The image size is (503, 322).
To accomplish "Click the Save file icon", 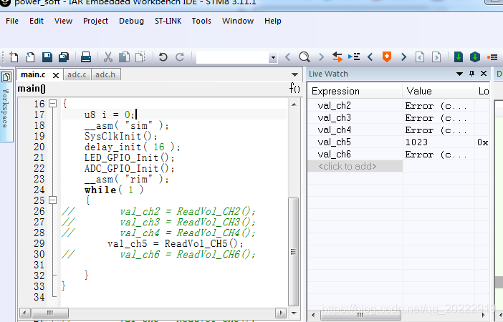I will pyautogui.click(x=47, y=57).
